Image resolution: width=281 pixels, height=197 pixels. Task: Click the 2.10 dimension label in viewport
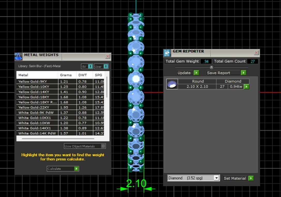click(x=136, y=183)
